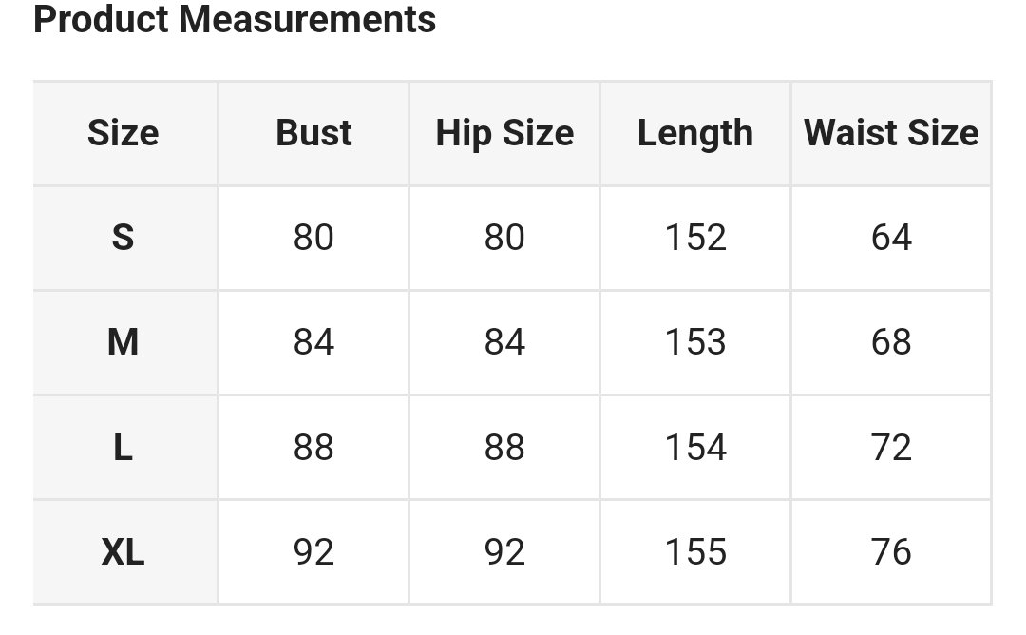Click the Hip Size value for size XL
1026x635 pixels.
504,552
